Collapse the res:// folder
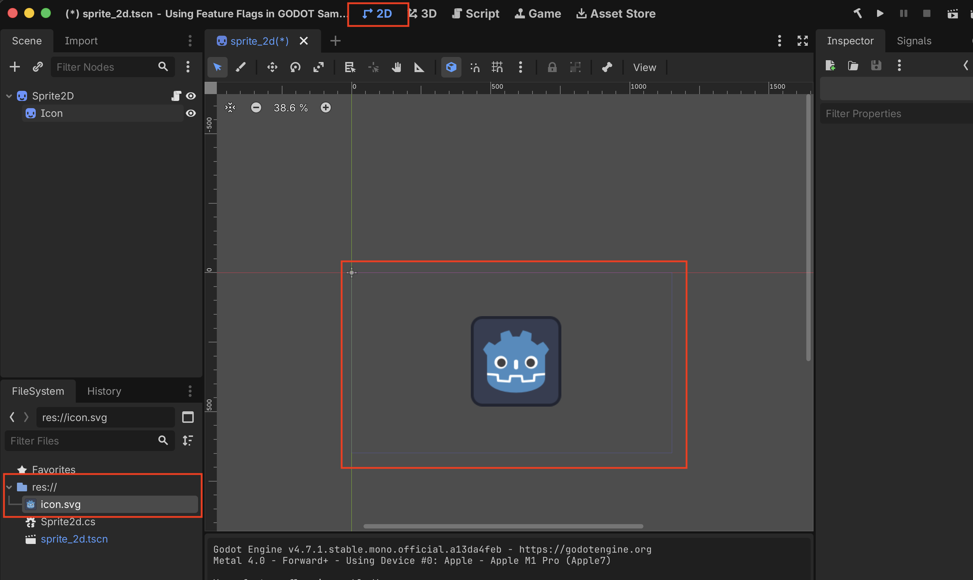This screenshot has height=580, width=973. [9, 487]
